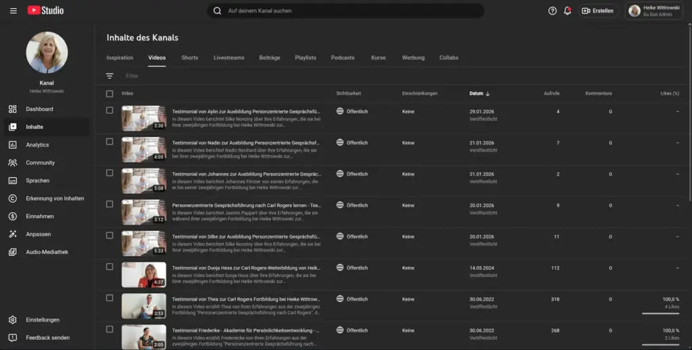Switch to the Kurse tab
Viewport: 692px width, 350px height.
coord(378,58)
